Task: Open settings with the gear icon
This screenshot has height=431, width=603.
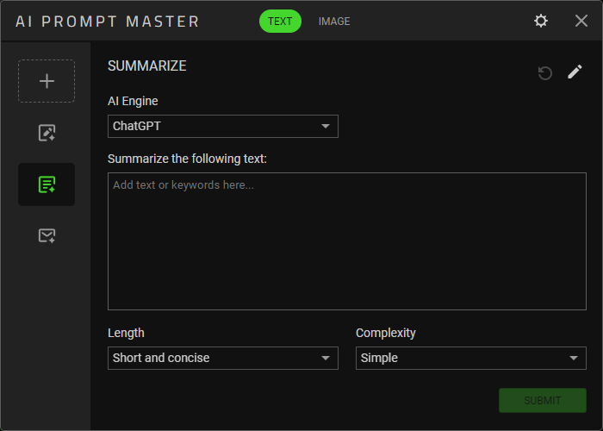Action: (x=541, y=21)
